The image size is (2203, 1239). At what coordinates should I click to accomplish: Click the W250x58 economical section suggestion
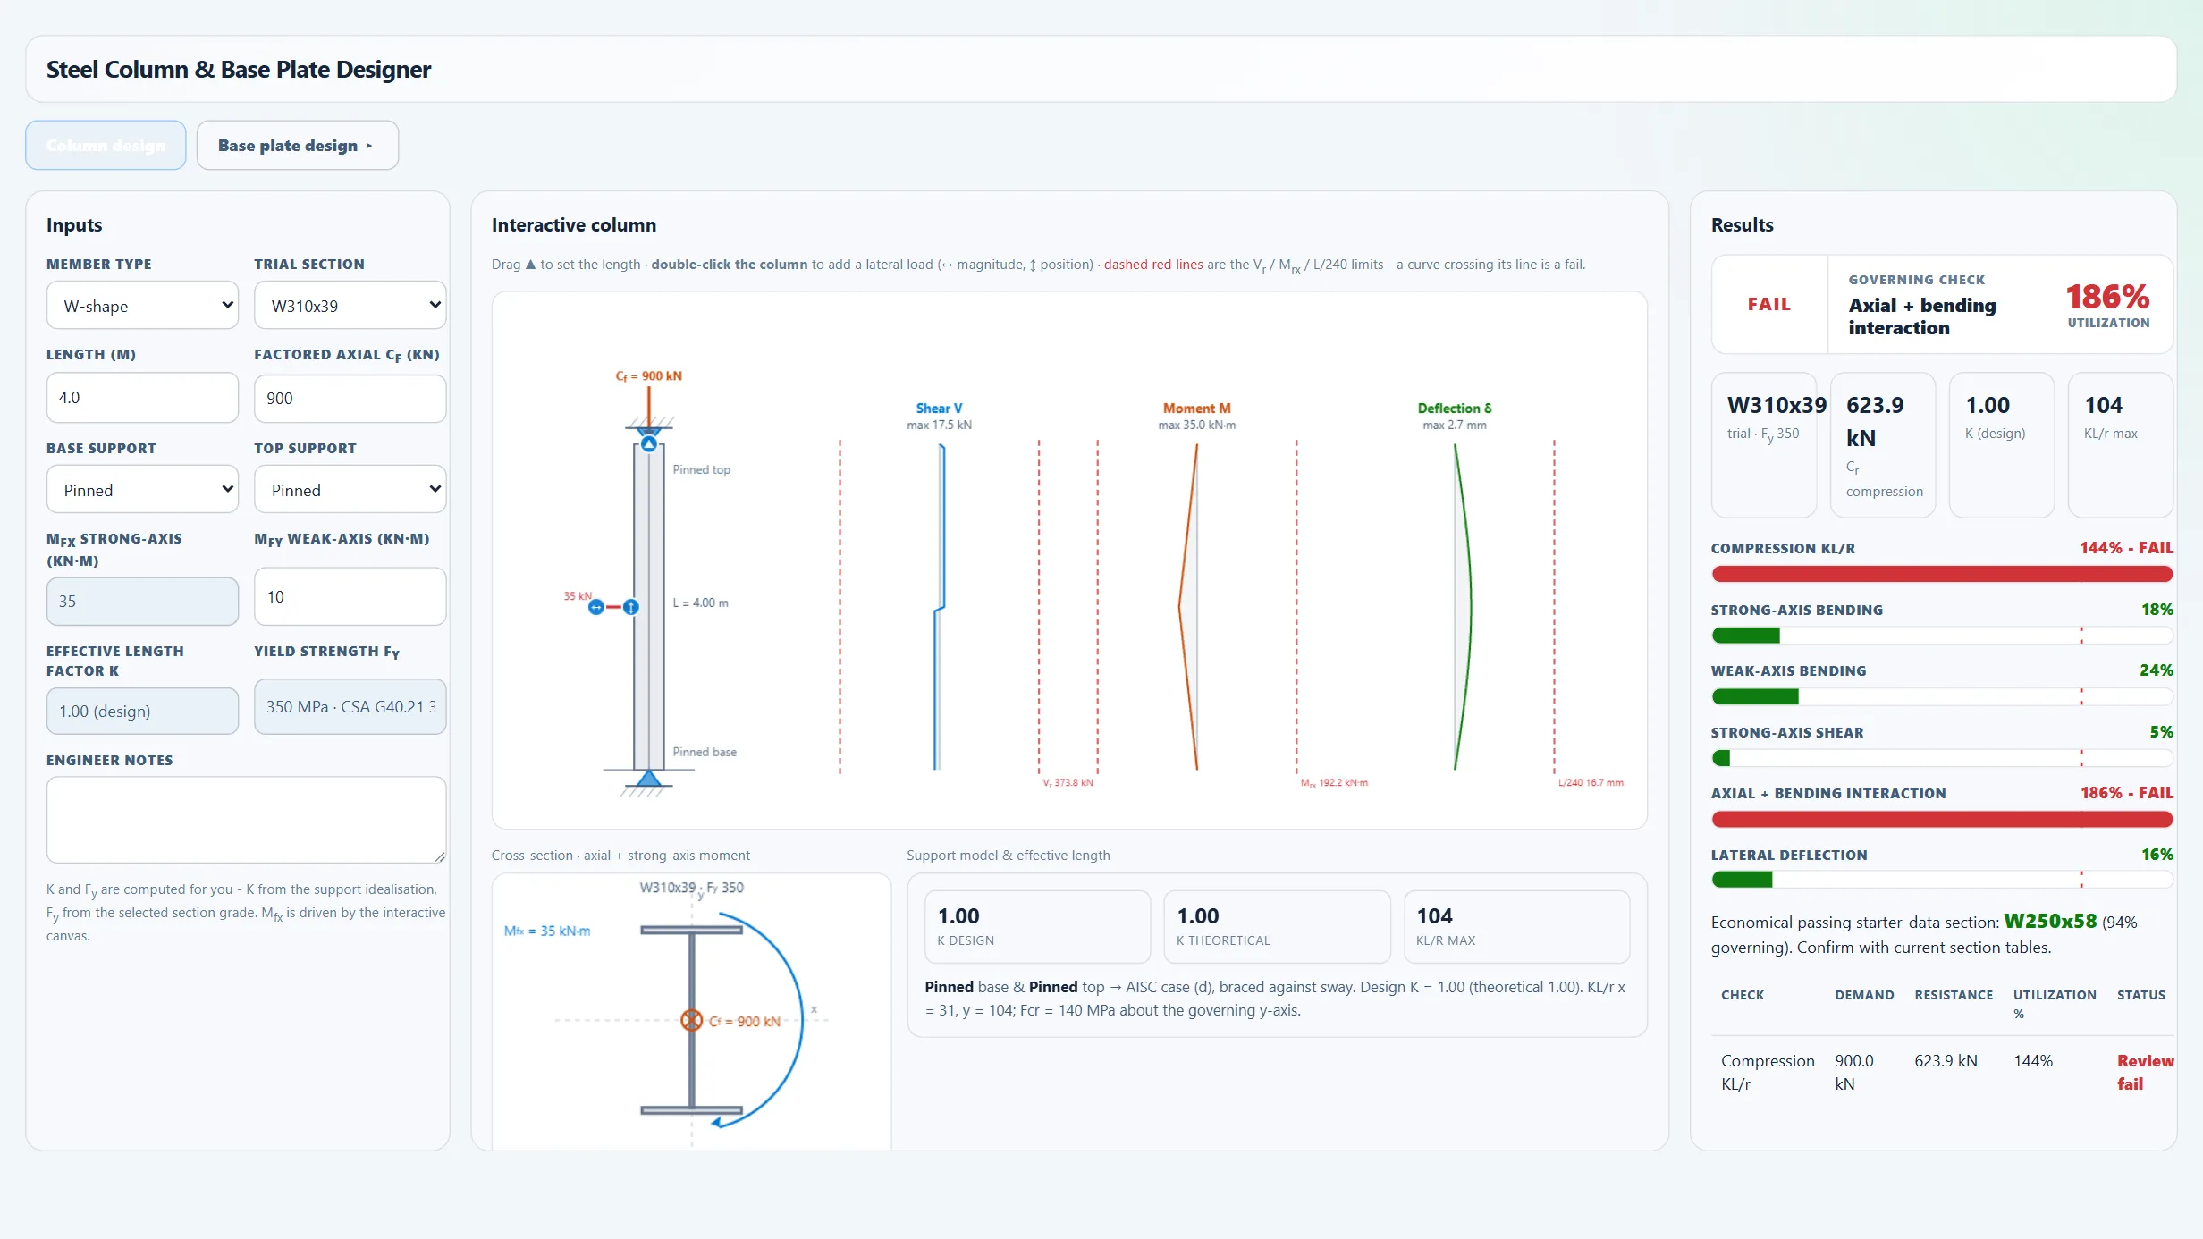coord(2050,921)
